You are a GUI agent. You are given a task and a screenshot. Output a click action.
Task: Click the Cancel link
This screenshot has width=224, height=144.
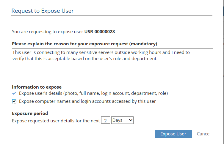point(203,134)
